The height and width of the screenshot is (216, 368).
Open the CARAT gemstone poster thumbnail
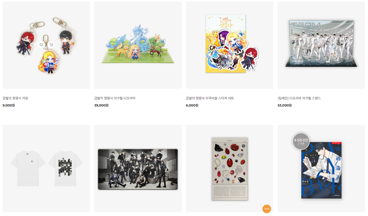pos(230,169)
